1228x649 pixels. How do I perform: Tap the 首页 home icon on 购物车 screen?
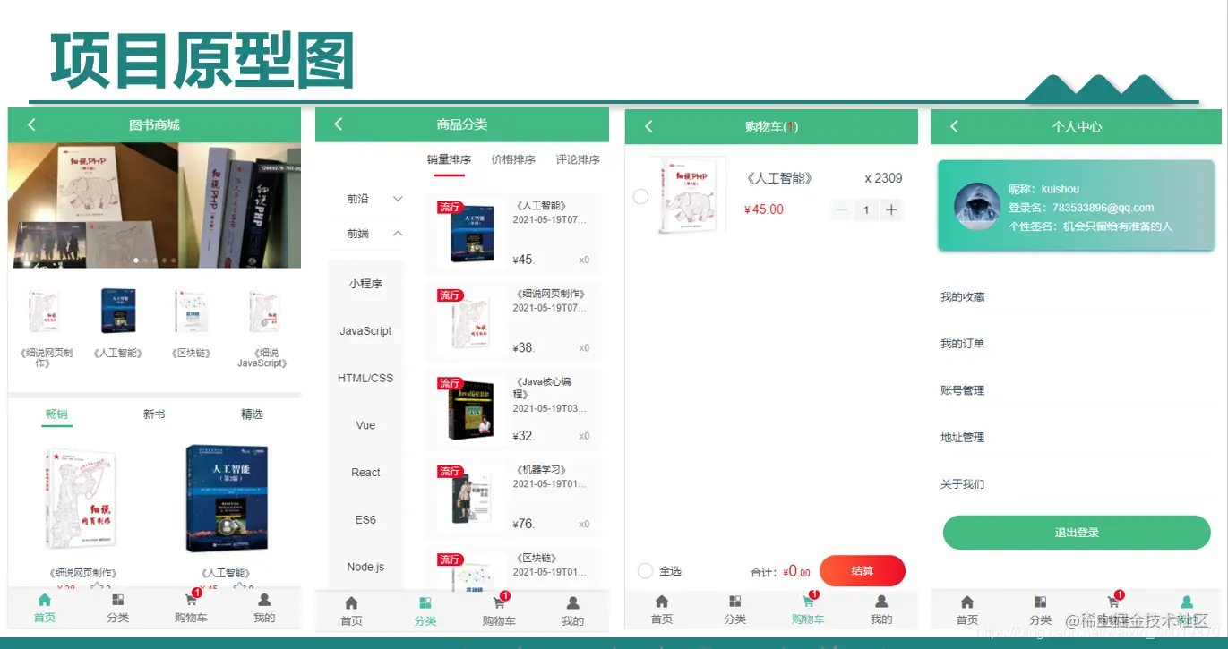coord(661,603)
